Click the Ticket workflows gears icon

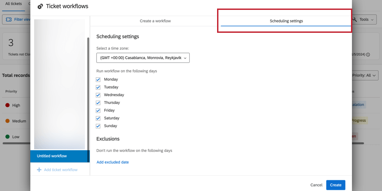40,7
